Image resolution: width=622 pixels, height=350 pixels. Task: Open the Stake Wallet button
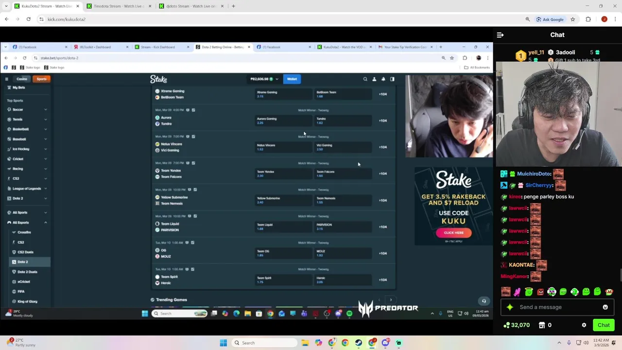tap(292, 79)
